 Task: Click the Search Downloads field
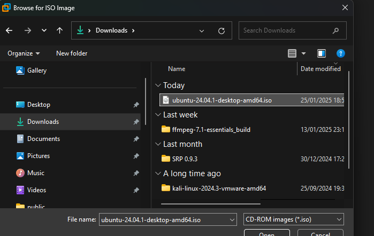click(x=286, y=30)
